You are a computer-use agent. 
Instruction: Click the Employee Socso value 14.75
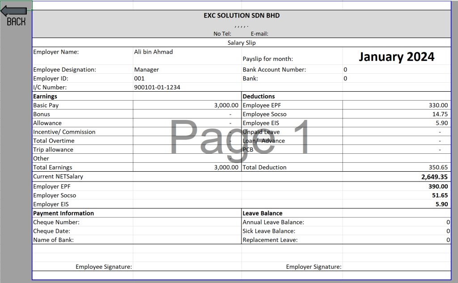pyautogui.click(x=440, y=114)
